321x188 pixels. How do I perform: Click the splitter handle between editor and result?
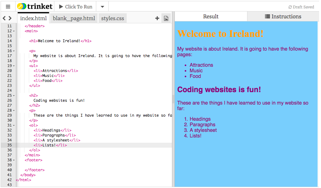pos(174,99)
